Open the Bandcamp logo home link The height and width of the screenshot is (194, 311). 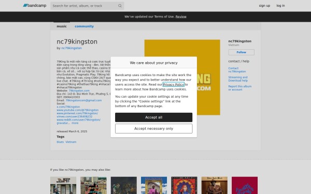(x=35, y=6)
